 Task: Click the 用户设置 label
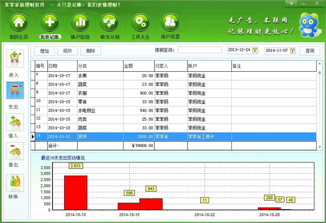click(x=170, y=37)
